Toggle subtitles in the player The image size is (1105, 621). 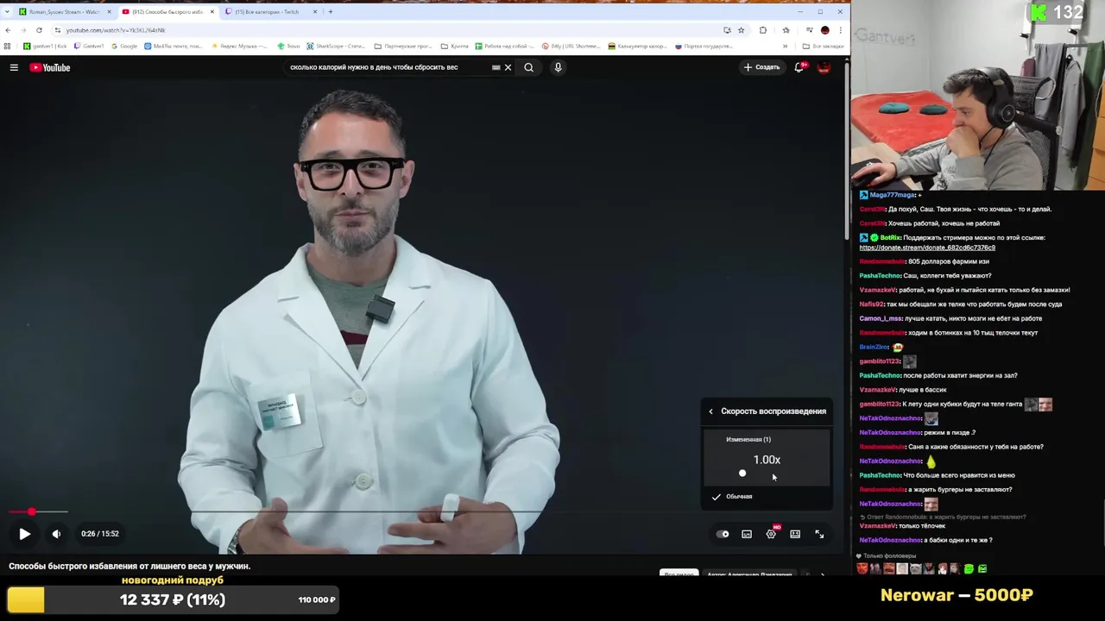(x=747, y=534)
